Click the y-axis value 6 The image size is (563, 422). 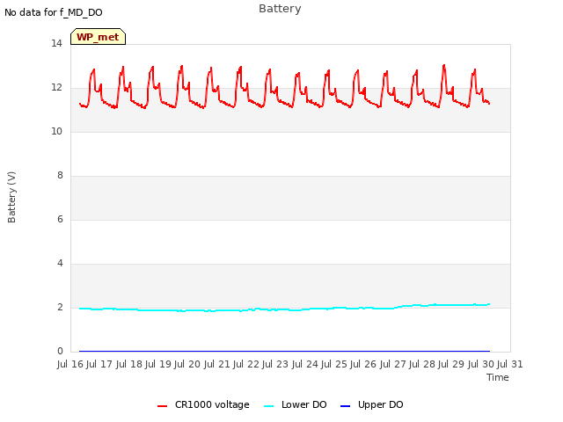[60, 219]
